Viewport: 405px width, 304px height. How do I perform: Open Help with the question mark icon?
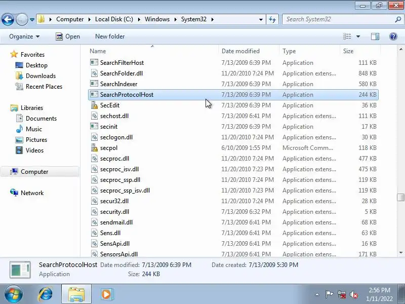click(x=393, y=36)
